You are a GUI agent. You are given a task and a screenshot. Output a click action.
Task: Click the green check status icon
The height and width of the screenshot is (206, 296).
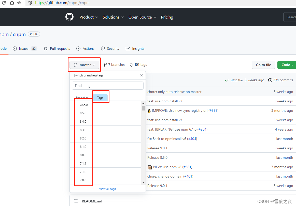227,80
